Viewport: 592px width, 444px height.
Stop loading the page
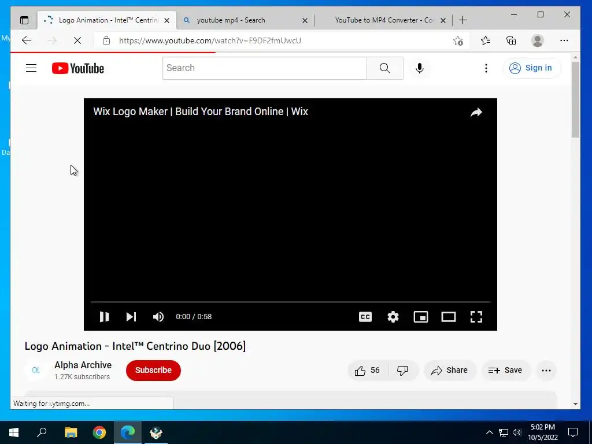tap(77, 40)
